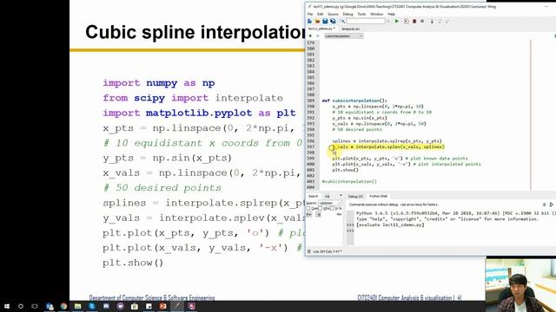Open Chrome from the taskbar
556x312 pixels.
click(x=63, y=306)
